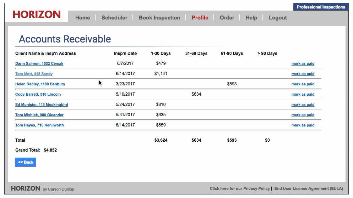Image resolution: width=353 pixels, height=198 pixels.
Task: Open Tom Mishlak, 980 Oleander record
Action: 39,115
